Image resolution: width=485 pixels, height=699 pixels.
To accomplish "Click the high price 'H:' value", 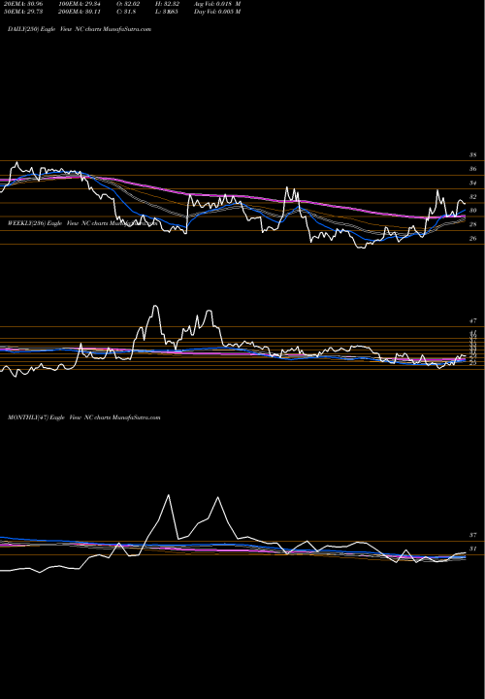I will pos(167,4).
